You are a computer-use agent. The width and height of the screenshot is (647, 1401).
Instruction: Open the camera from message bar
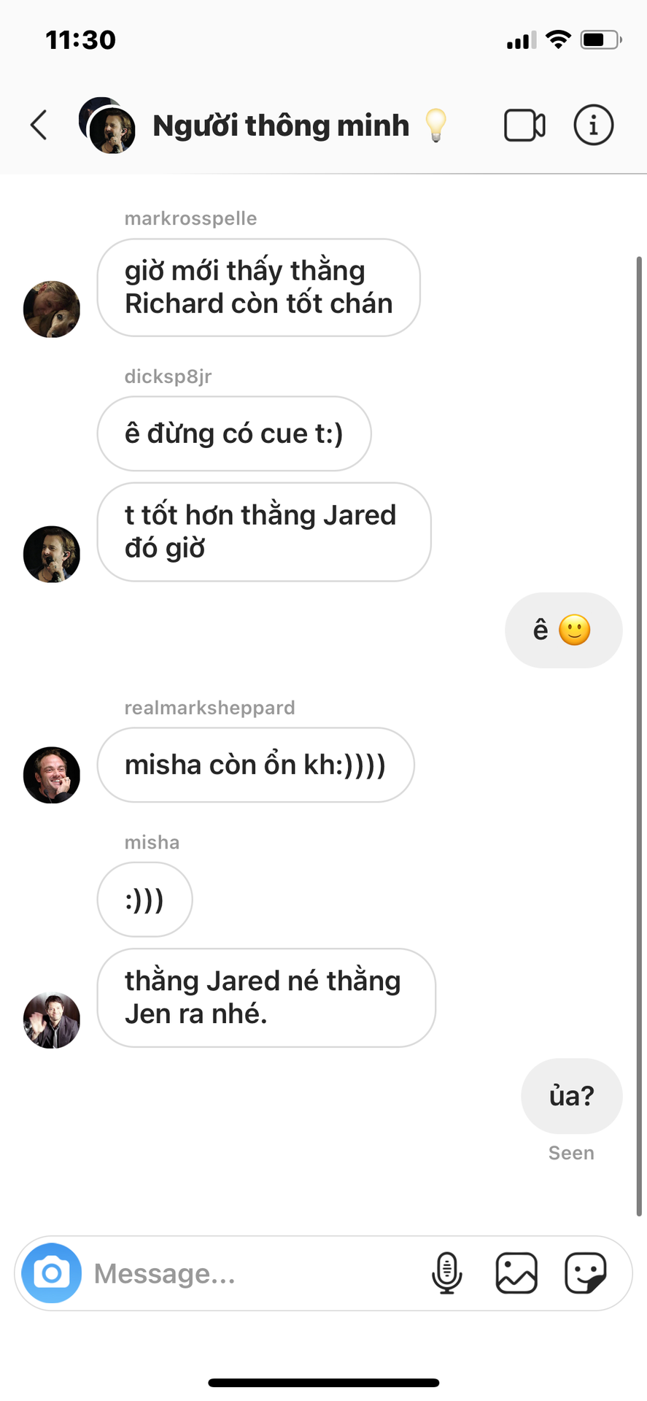(x=52, y=1273)
